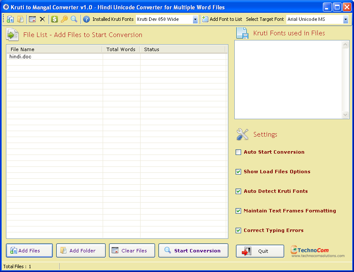The image size is (354, 272).
Task: Click the Kruti Fonts panel save icon
Action: pos(242,33)
